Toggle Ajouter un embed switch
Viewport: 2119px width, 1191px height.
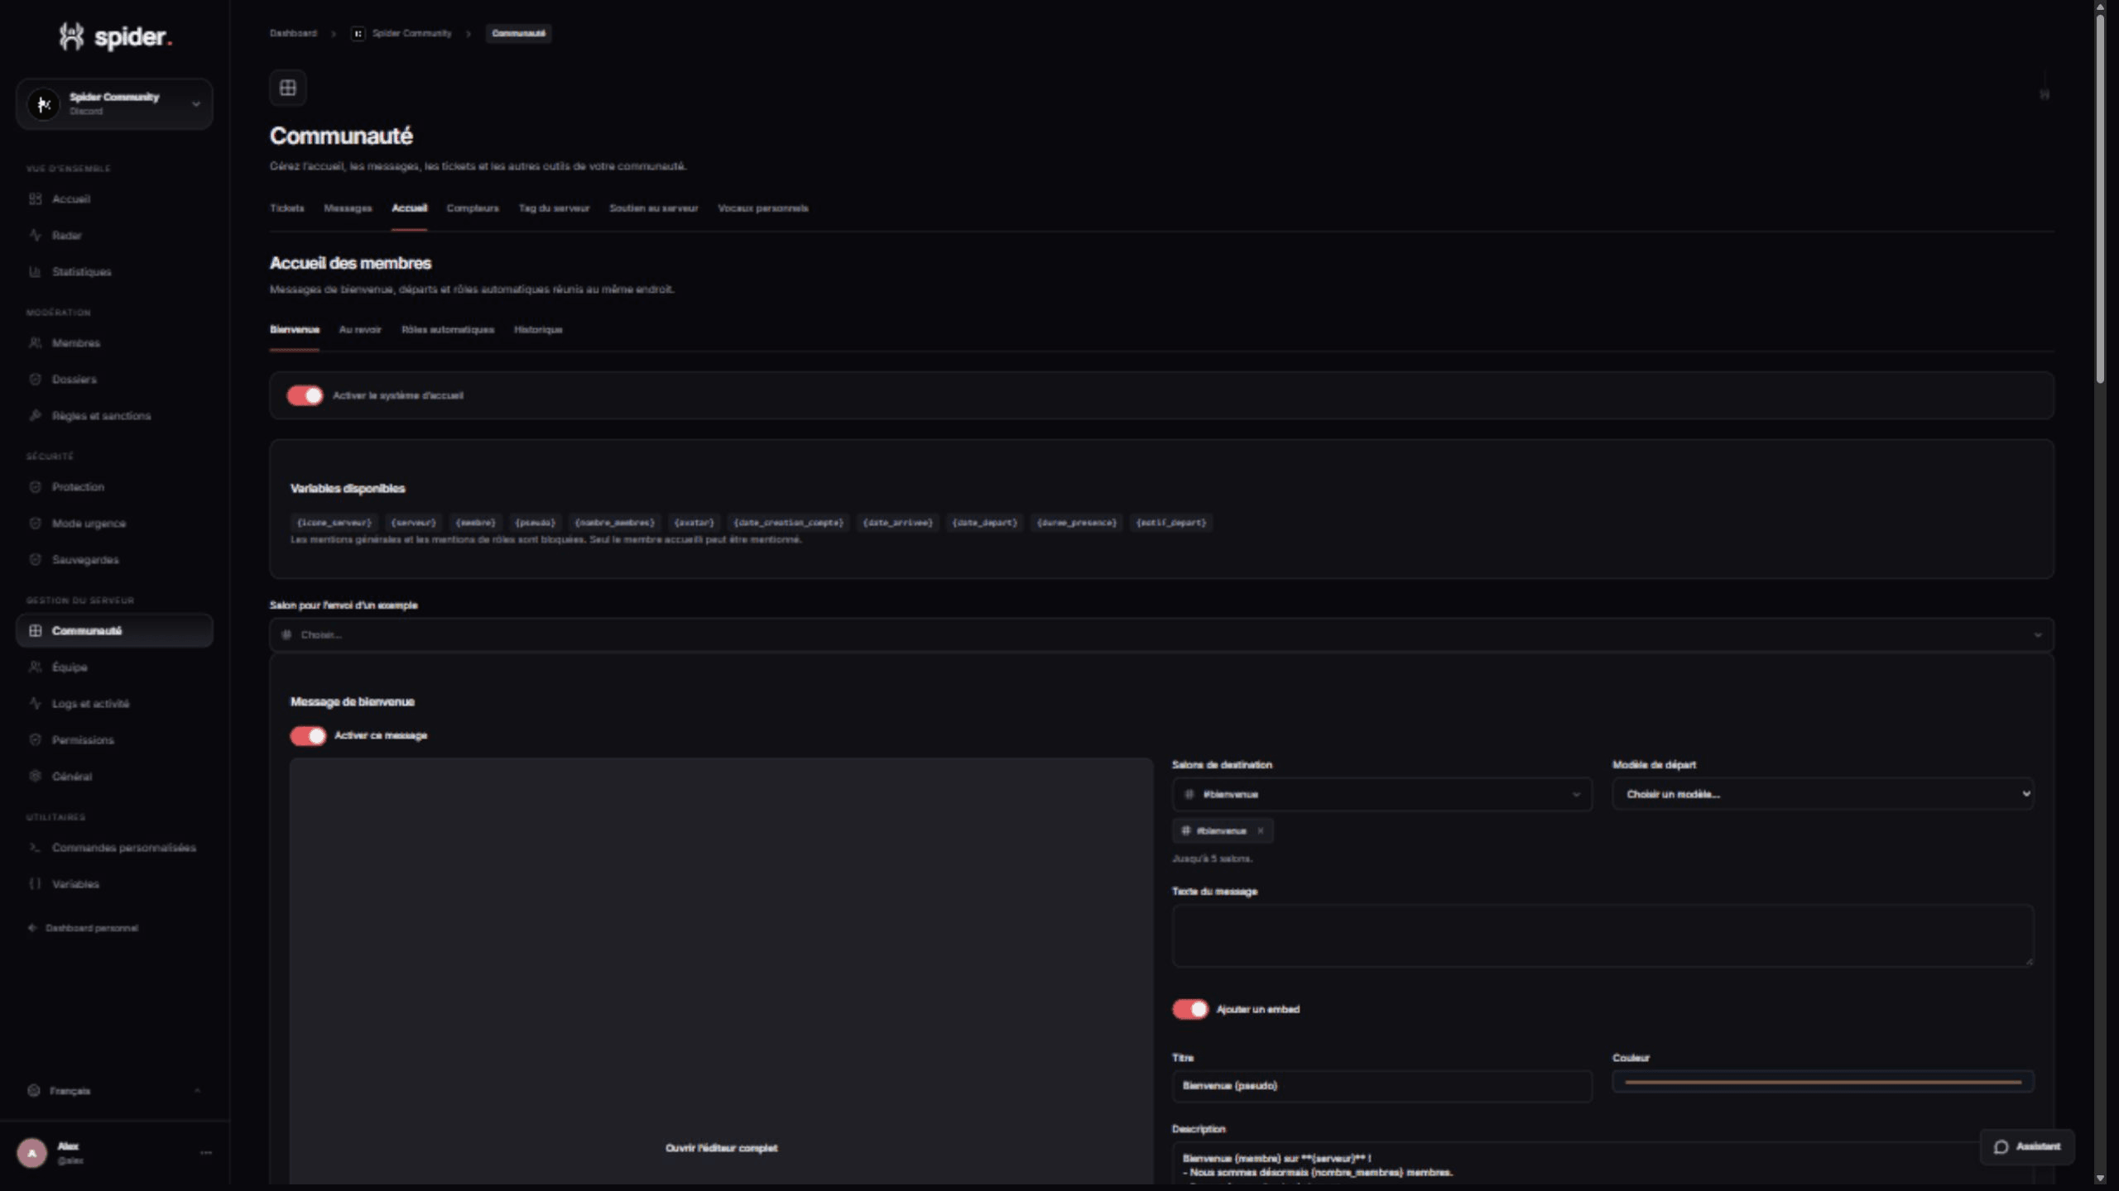tap(1190, 1010)
